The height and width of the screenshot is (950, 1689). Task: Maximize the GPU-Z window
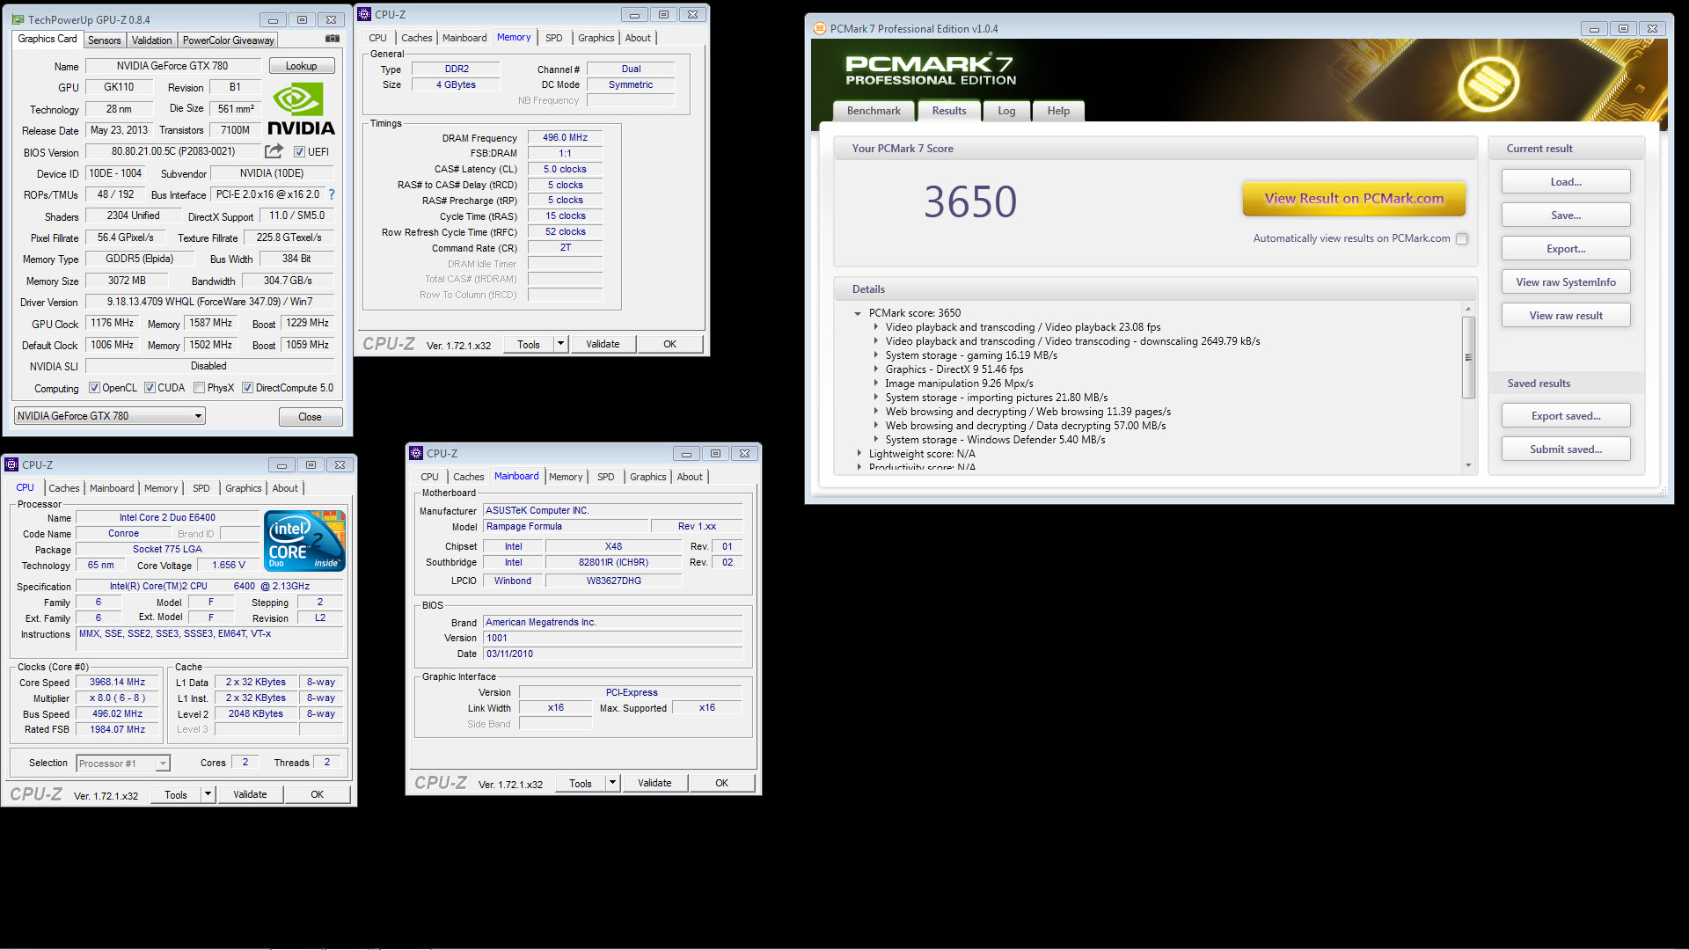coord(302,19)
